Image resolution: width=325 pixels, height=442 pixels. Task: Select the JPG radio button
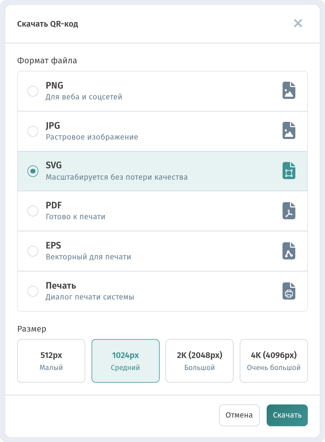[33, 131]
